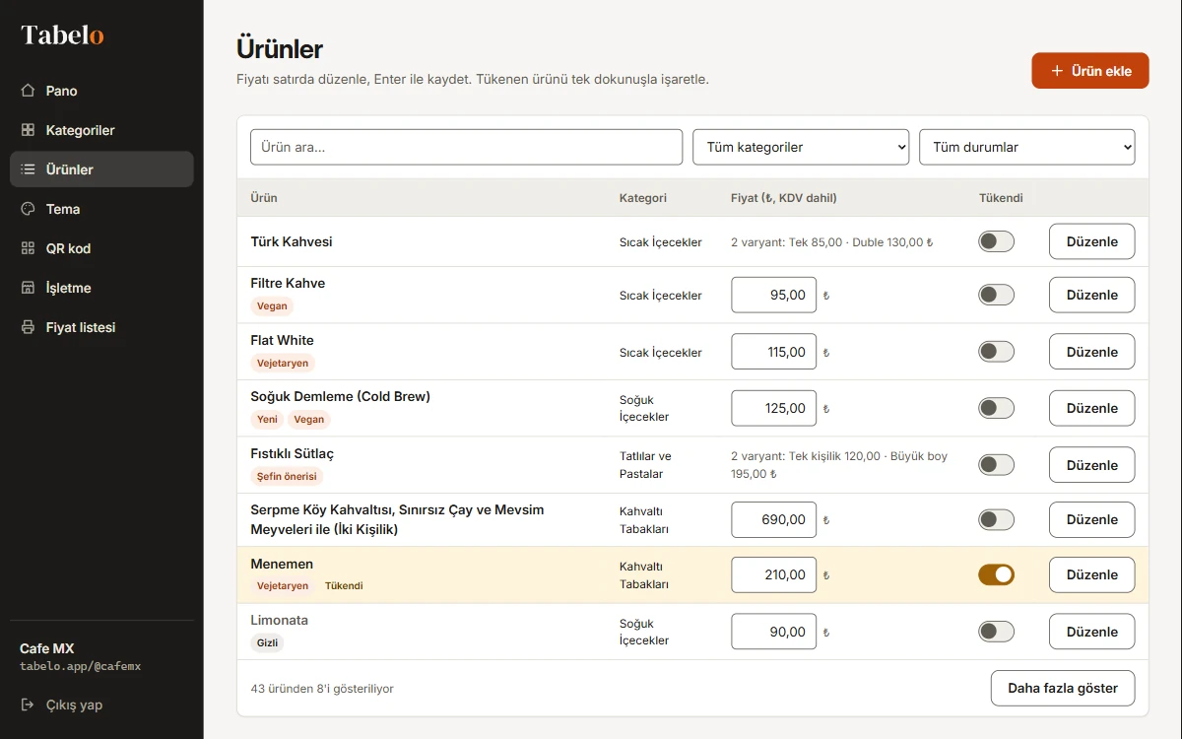Viewport: 1182px width, 739px height.
Task: Focus the Ürün ara search box
Action: [466, 147]
